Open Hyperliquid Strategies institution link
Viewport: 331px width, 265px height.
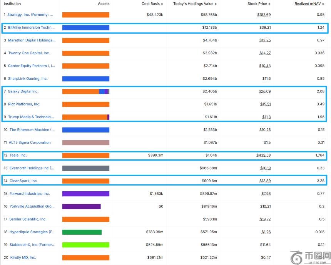[32, 232]
